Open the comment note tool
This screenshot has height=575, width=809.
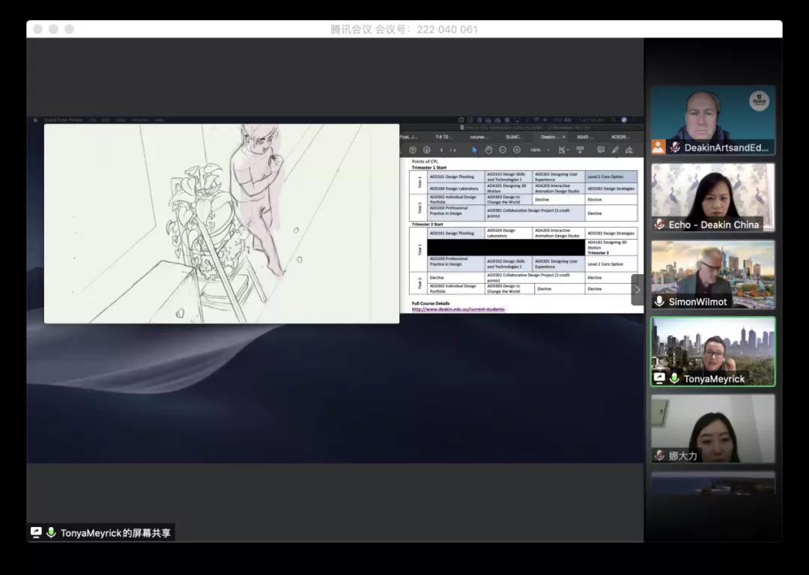click(601, 150)
